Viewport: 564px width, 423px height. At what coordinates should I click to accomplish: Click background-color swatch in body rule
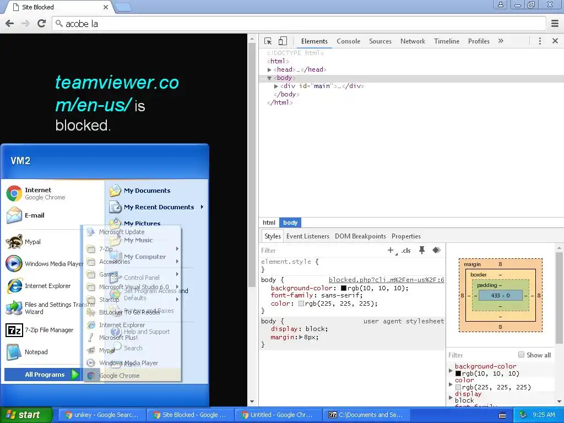(x=343, y=288)
